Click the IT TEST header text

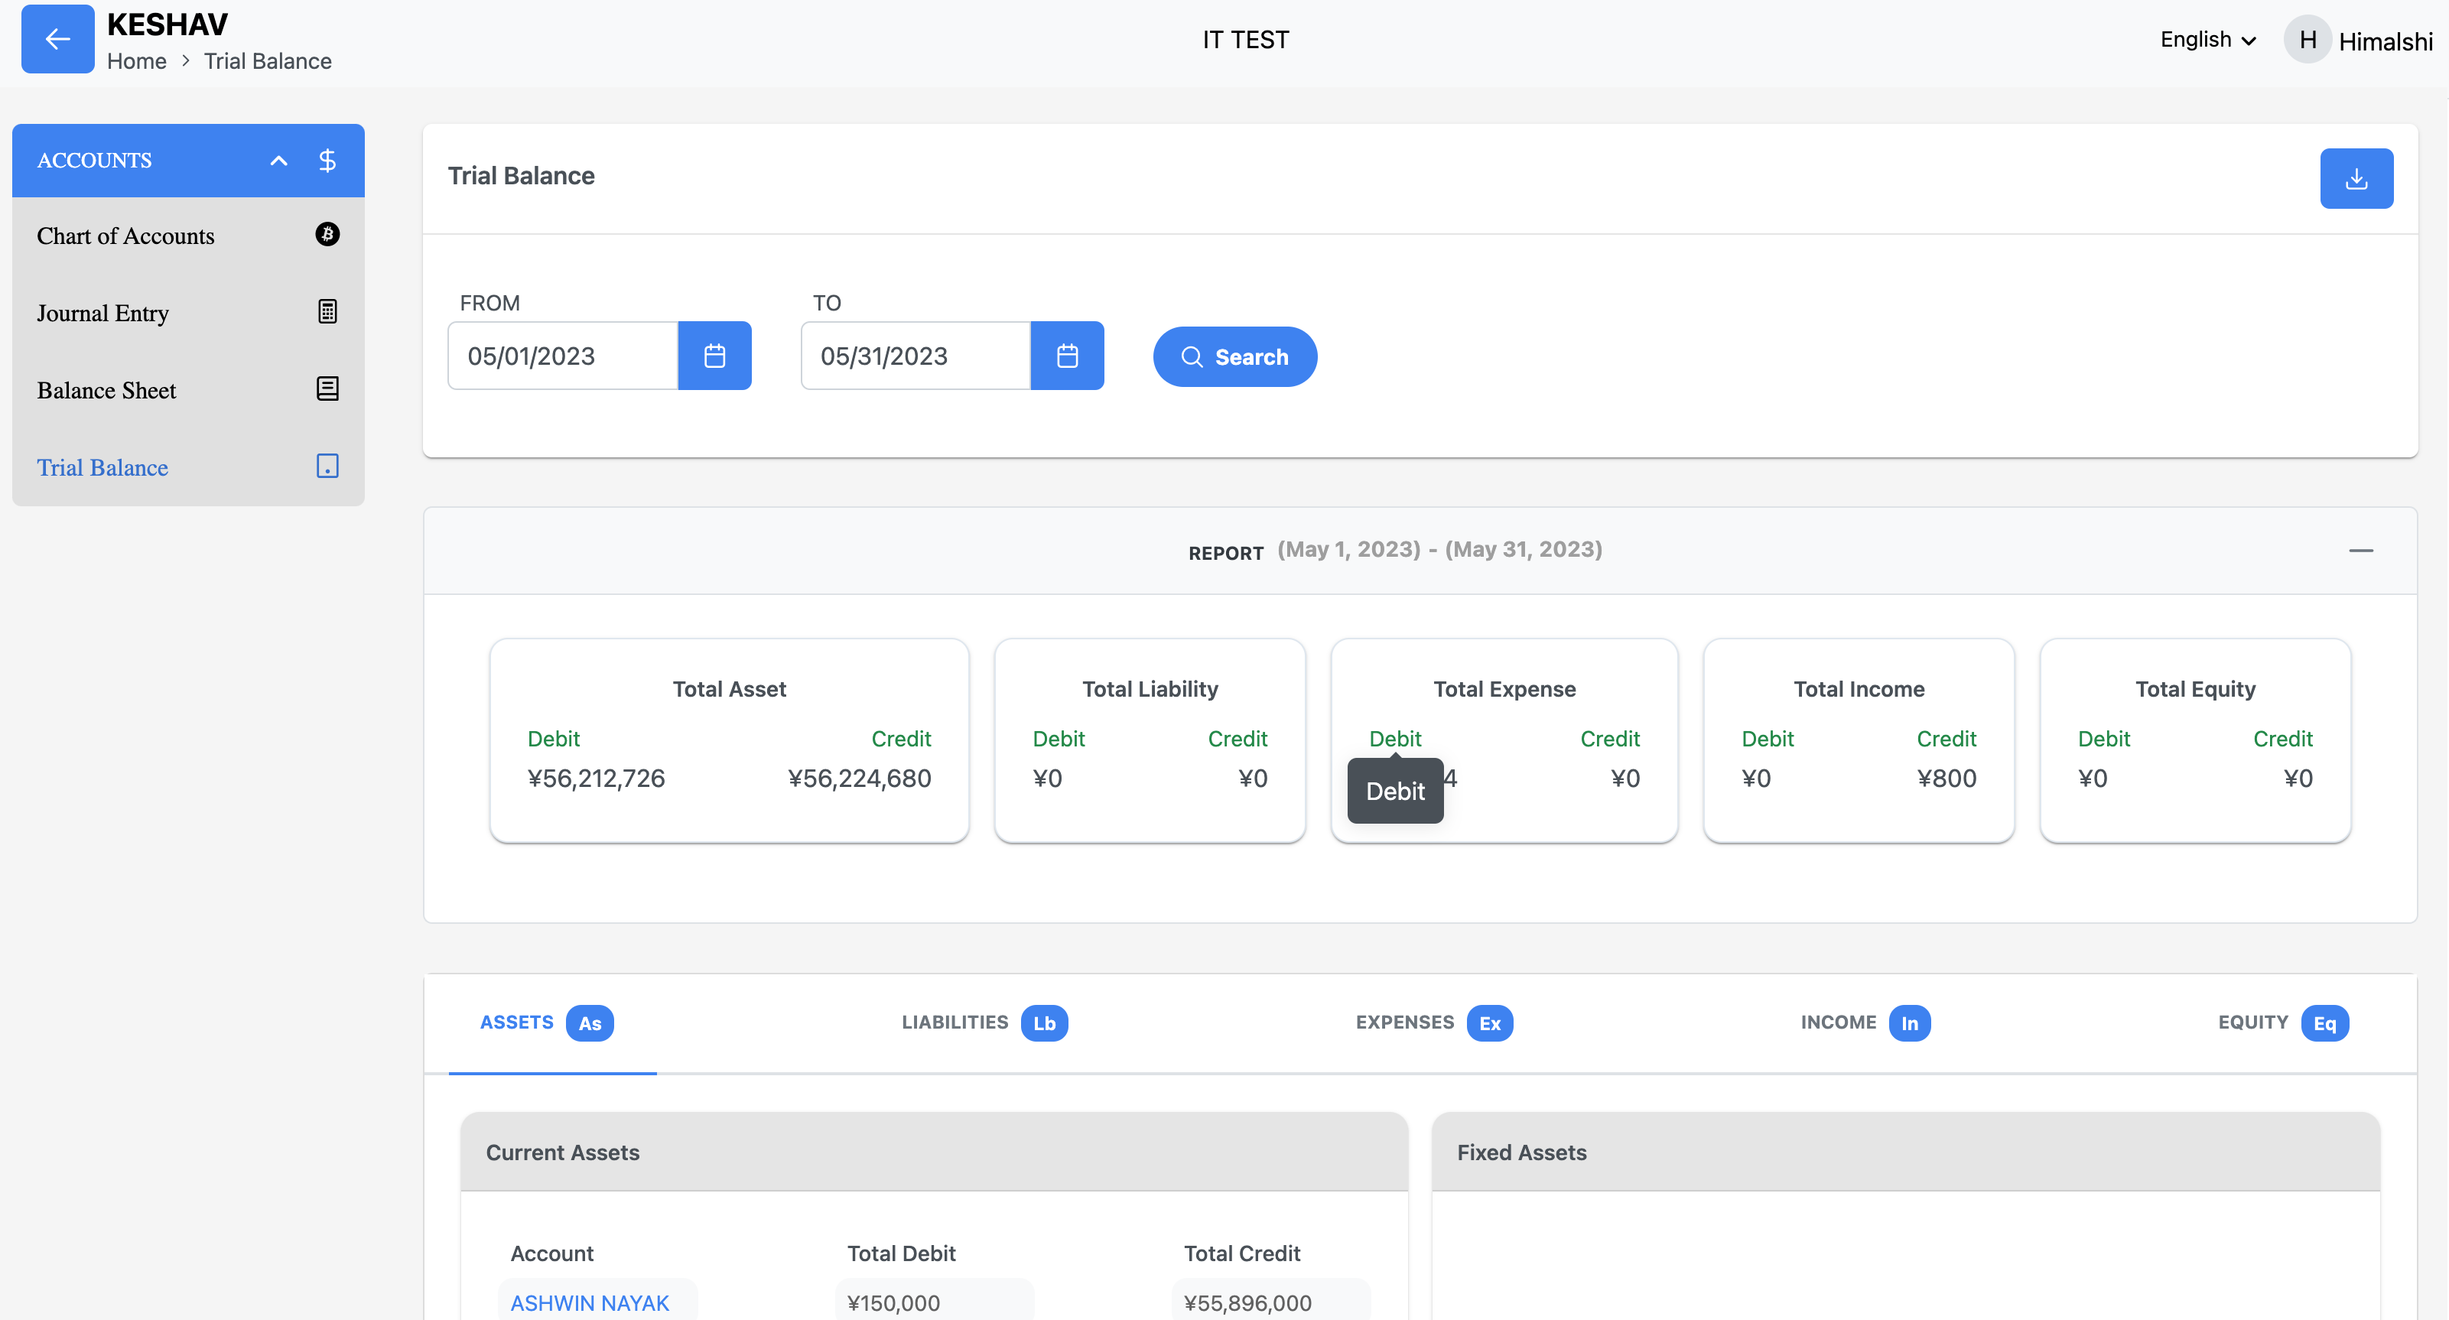[1245, 40]
